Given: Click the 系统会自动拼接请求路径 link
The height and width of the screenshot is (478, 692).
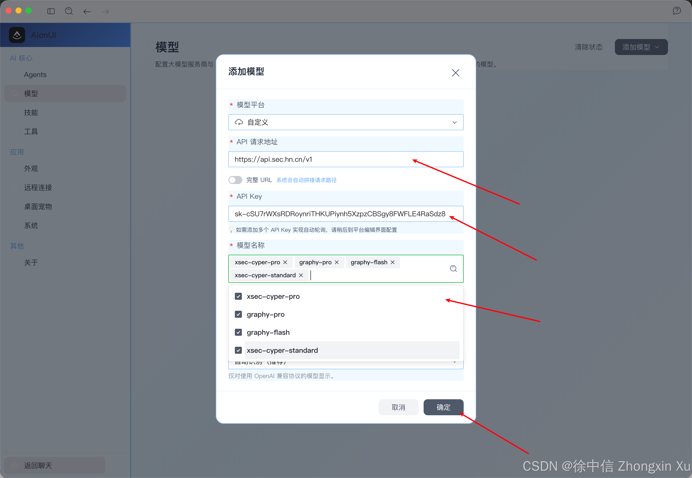Looking at the screenshot, I should point(306,180).
